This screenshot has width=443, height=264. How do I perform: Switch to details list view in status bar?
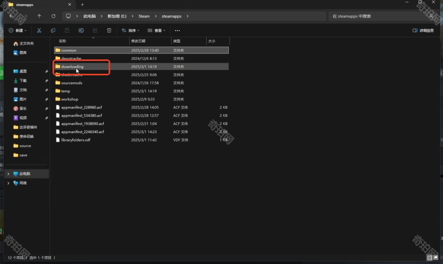(429, 258)
